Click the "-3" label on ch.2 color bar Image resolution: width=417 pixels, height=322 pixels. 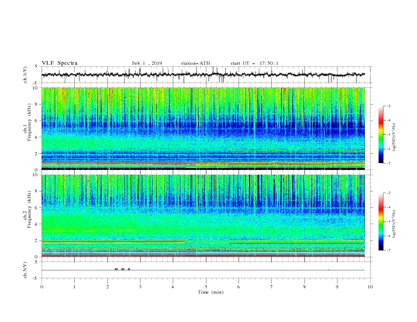[388, 193]
